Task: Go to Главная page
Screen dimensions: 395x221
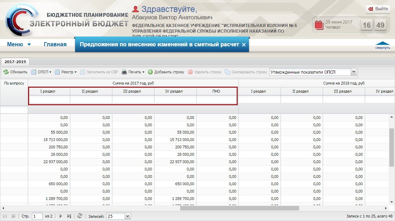Action: [55, 45]
